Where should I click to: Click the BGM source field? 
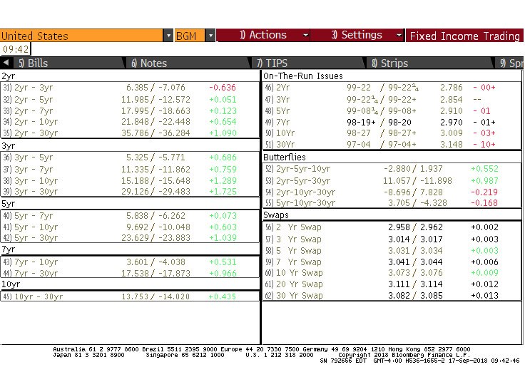tap(190, 36)
